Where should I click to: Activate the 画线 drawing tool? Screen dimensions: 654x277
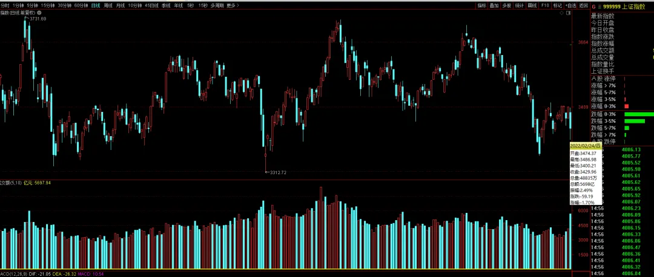pyautogui.click(x=532, y=5)
